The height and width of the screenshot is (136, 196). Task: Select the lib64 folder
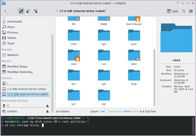pyautogui.click(x=104, y=21)
